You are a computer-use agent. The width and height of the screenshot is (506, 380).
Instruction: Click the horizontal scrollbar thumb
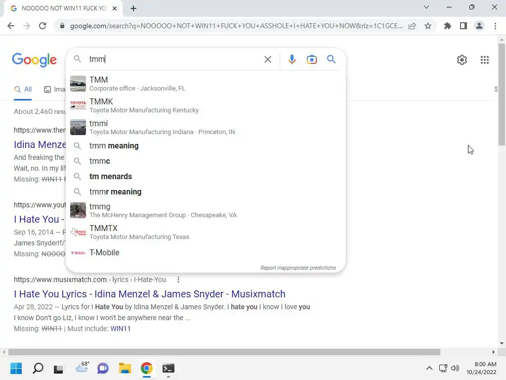click(x=224, y=352)
